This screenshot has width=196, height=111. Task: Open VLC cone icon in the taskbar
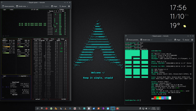65,109
